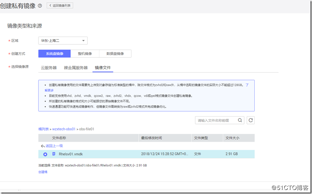
Task: Click obs-file01 in the breadcrumb path
Action: click(x=87, y=129)
